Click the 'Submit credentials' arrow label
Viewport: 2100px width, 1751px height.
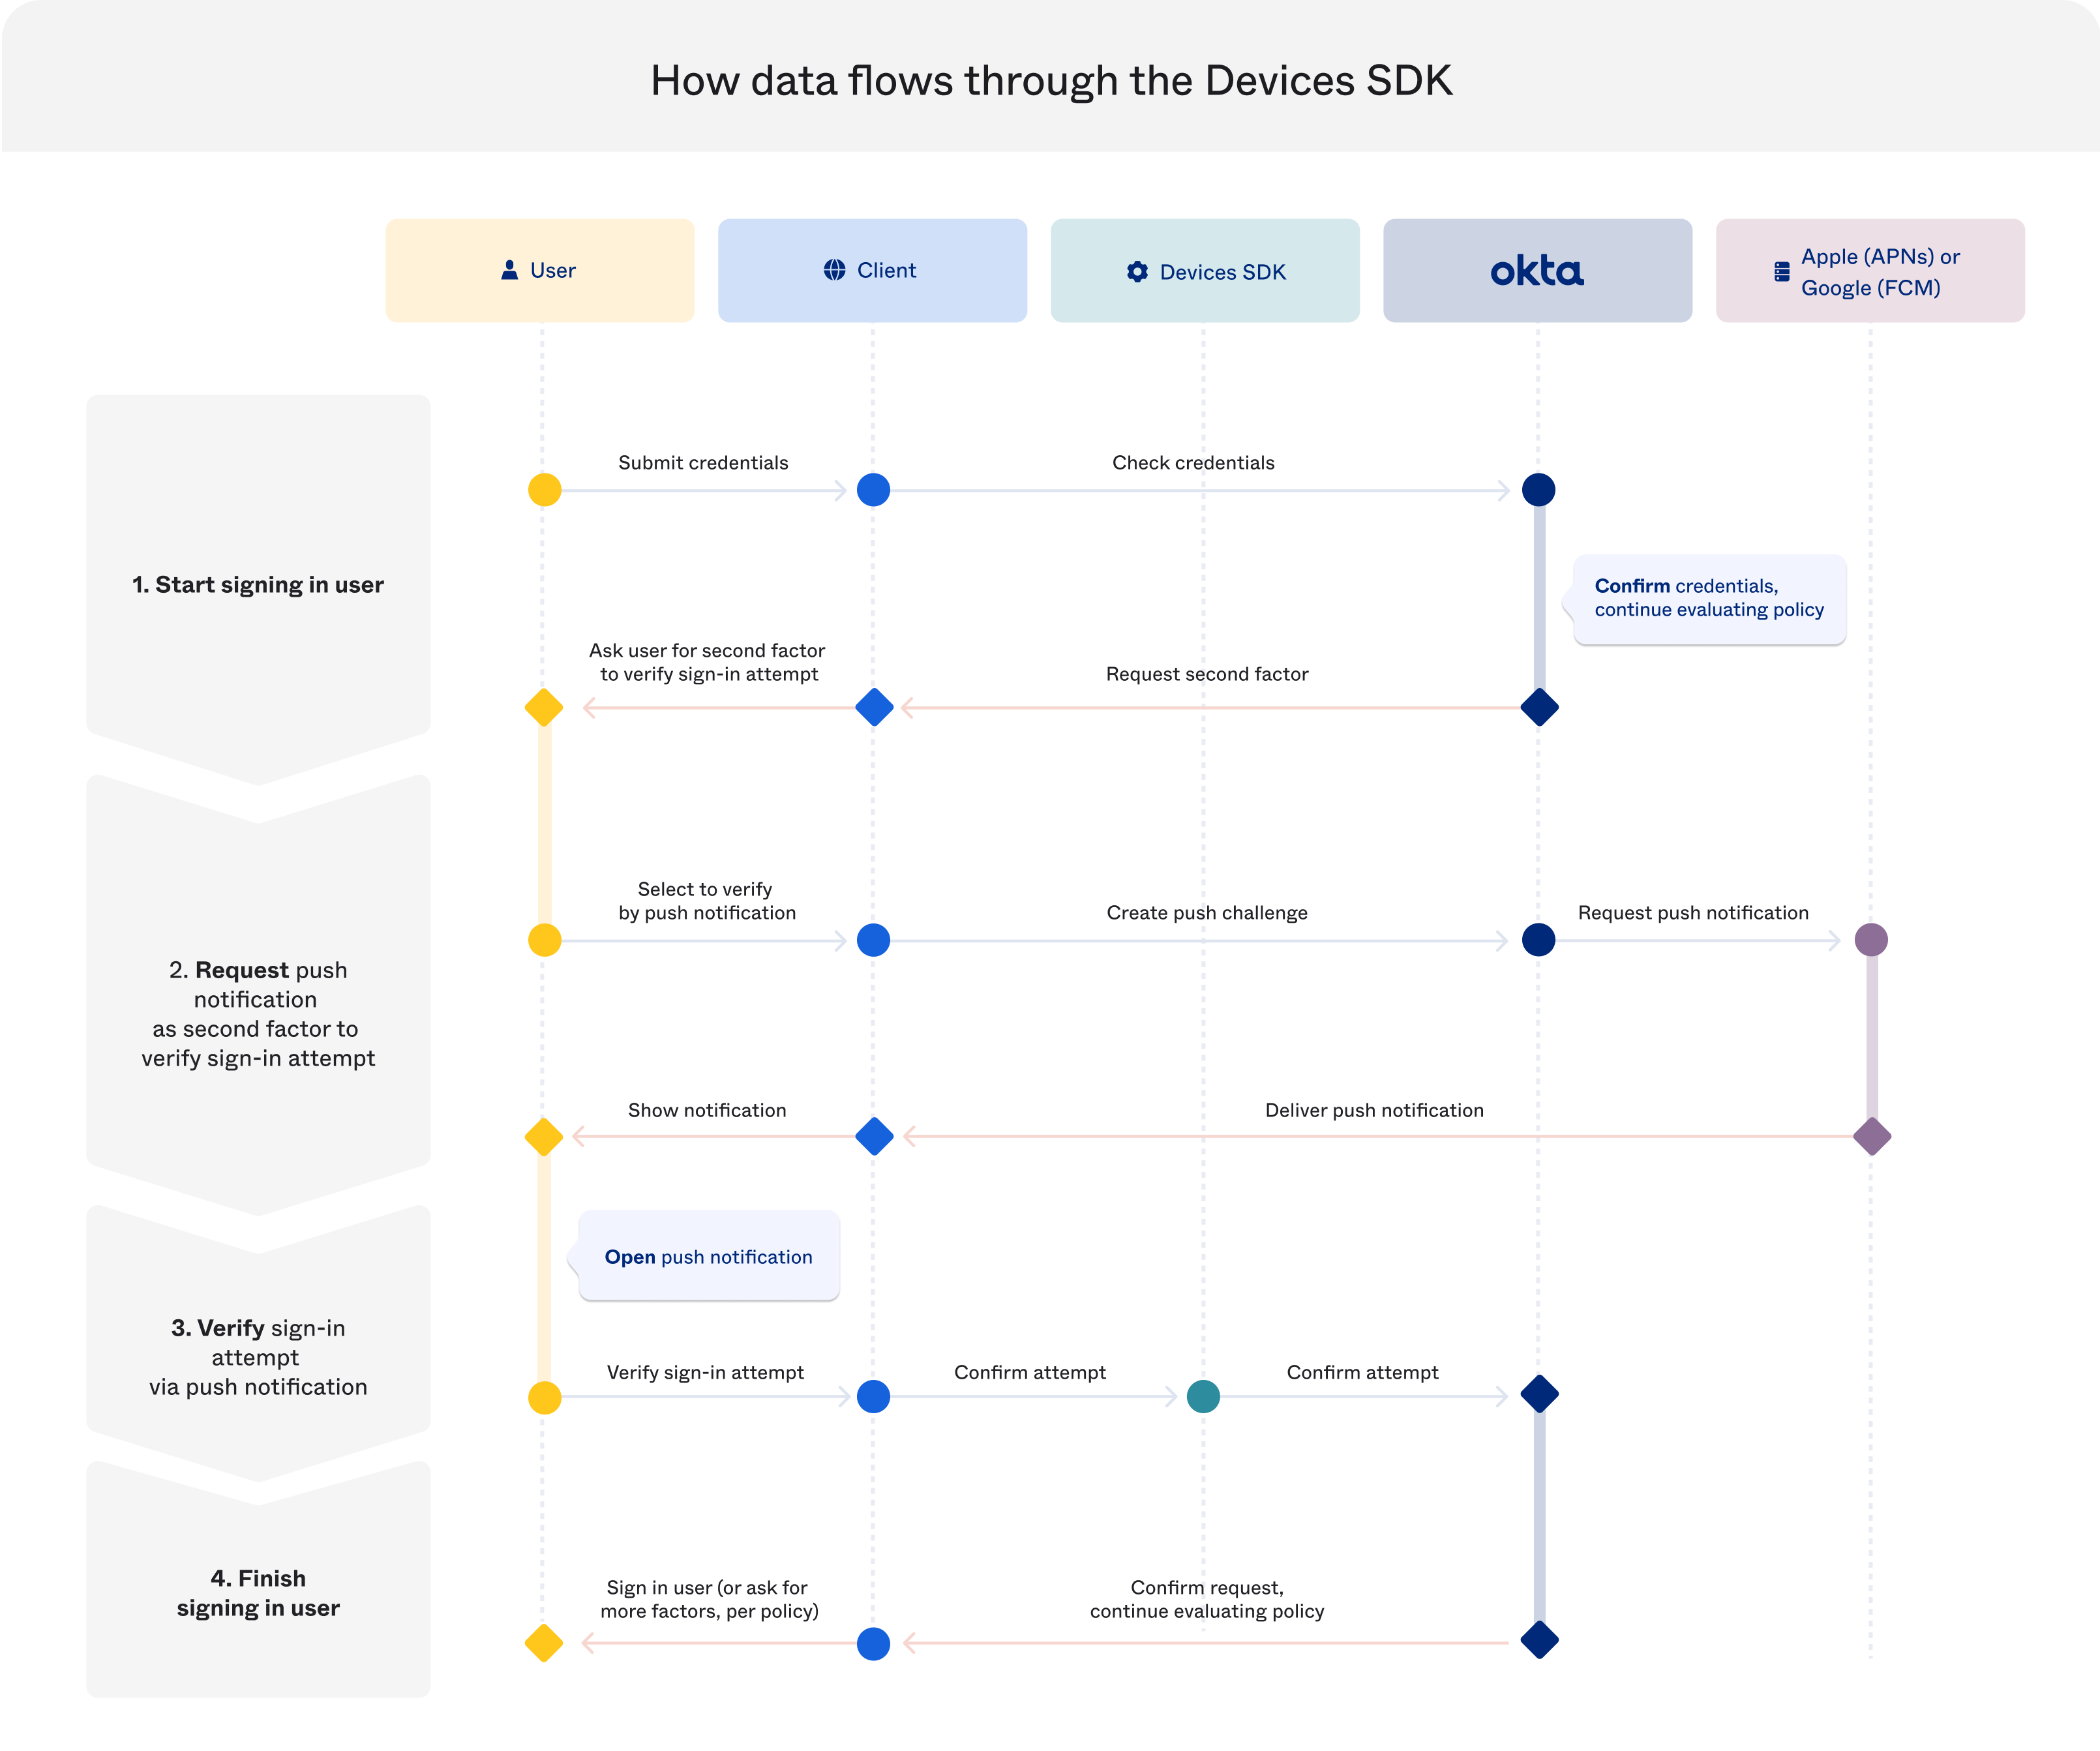[703, 463]
